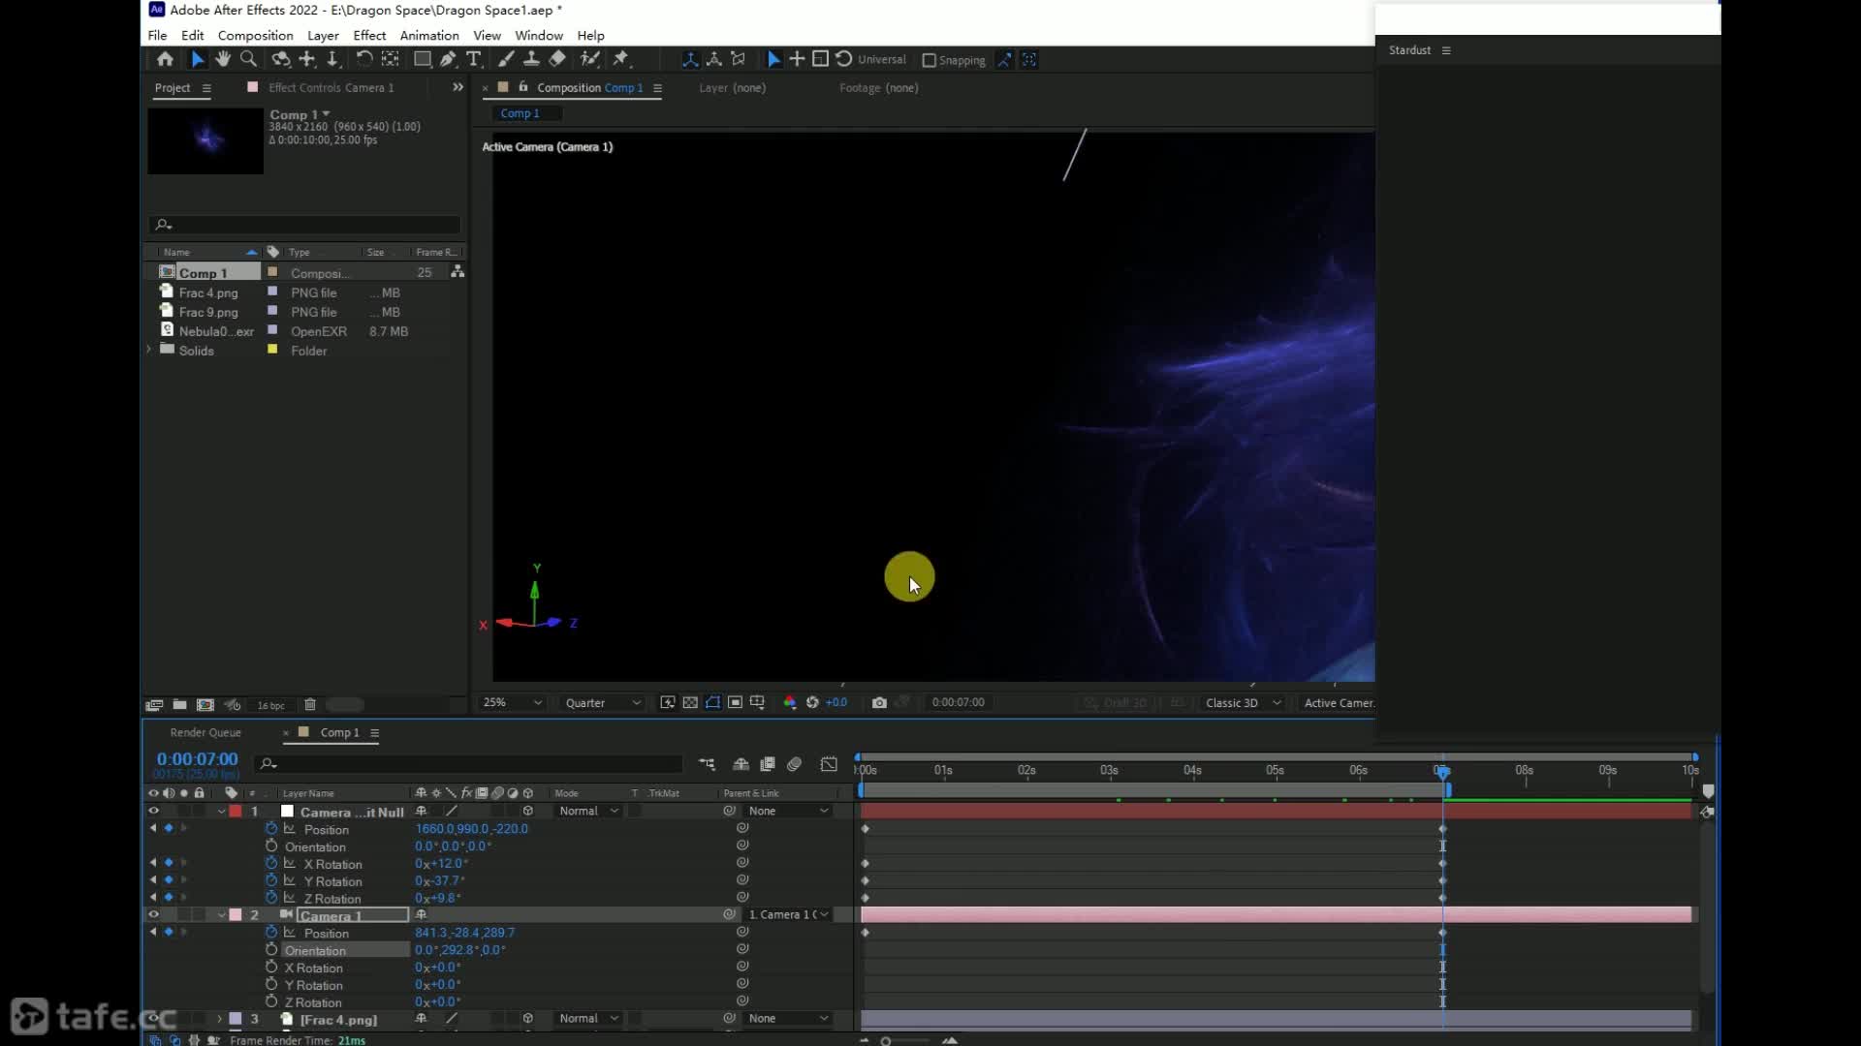The height and width of the screenshot is (1046, 1861).
Task: Open the magnification 25% dropdown
Action: point(512,702)
